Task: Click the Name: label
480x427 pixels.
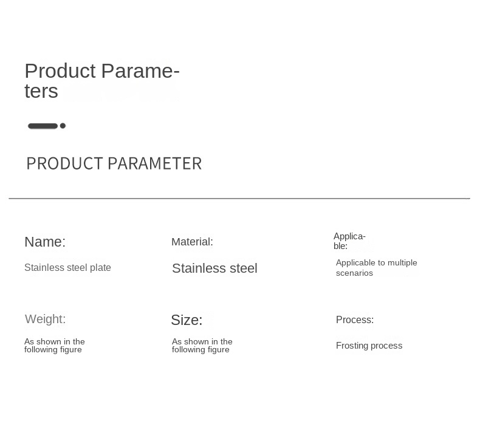Action: 45,242
